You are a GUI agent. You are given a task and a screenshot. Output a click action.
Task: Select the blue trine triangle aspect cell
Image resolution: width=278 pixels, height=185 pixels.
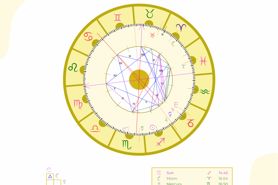pyautogui.click(x=50, y=177)
